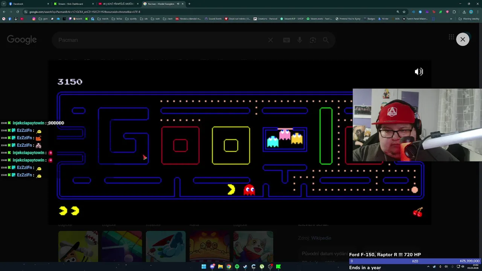This screenshot has height=271, width=482.
Task: Click the Wikipedie source link
Action: click(x=321, y=238)
